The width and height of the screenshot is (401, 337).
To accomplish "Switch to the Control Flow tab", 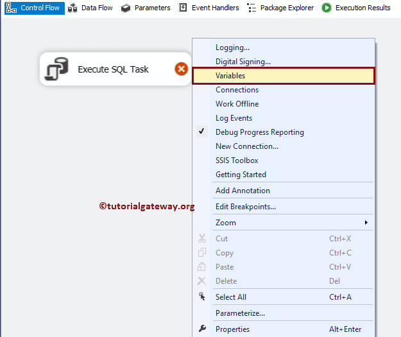I will pos(35,8).
